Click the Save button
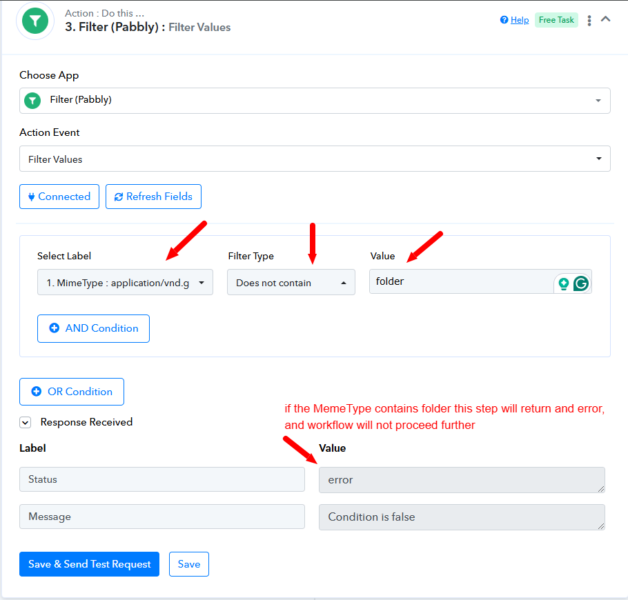Image resolution: width=628 pixels, height=600 pixels. click(189, 564)
